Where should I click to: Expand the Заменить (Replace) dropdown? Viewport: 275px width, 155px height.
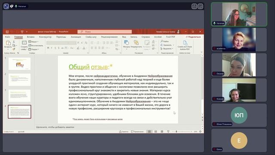coord(167,45)
